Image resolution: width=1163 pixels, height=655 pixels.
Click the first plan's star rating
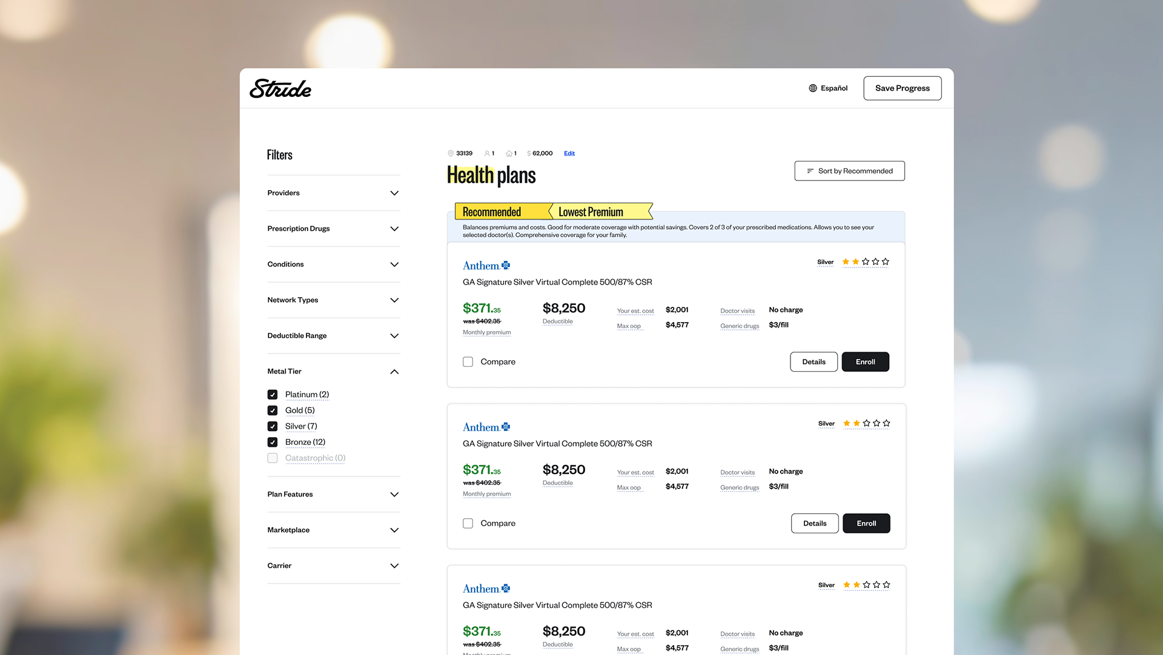click(x=866, y=262)
